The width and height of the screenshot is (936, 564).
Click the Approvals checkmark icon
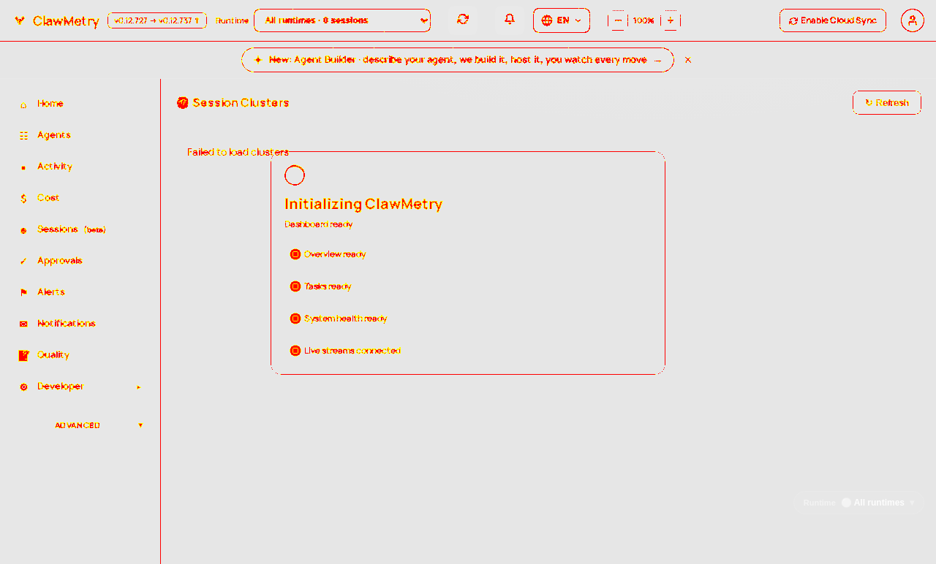tap(23, 262)
